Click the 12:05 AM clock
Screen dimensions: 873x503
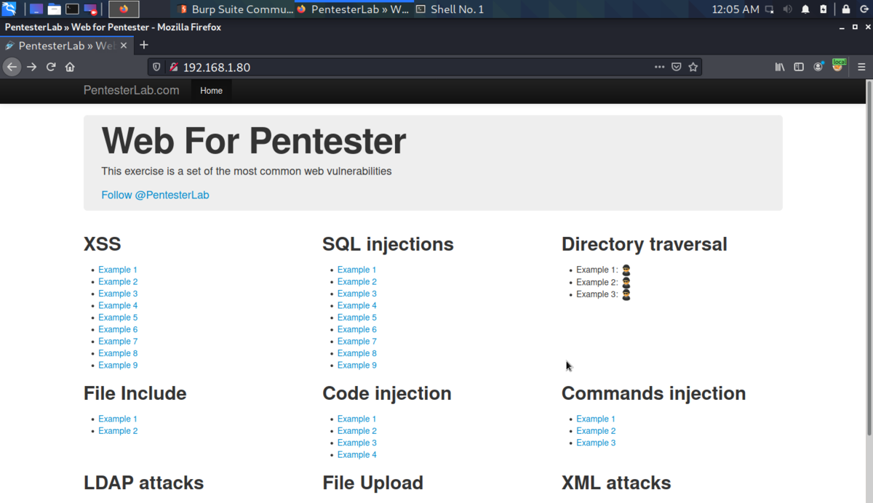[x=735, y=9]
